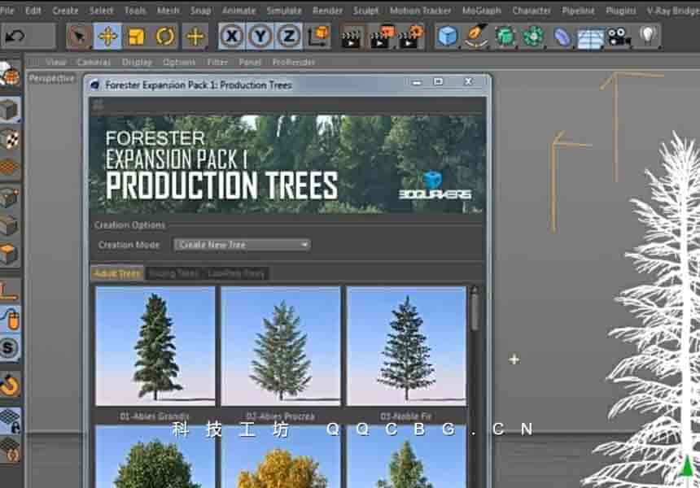Screen dimensions: 700x488
Task: Open the Plugins menu
Action: coord(621,11)
